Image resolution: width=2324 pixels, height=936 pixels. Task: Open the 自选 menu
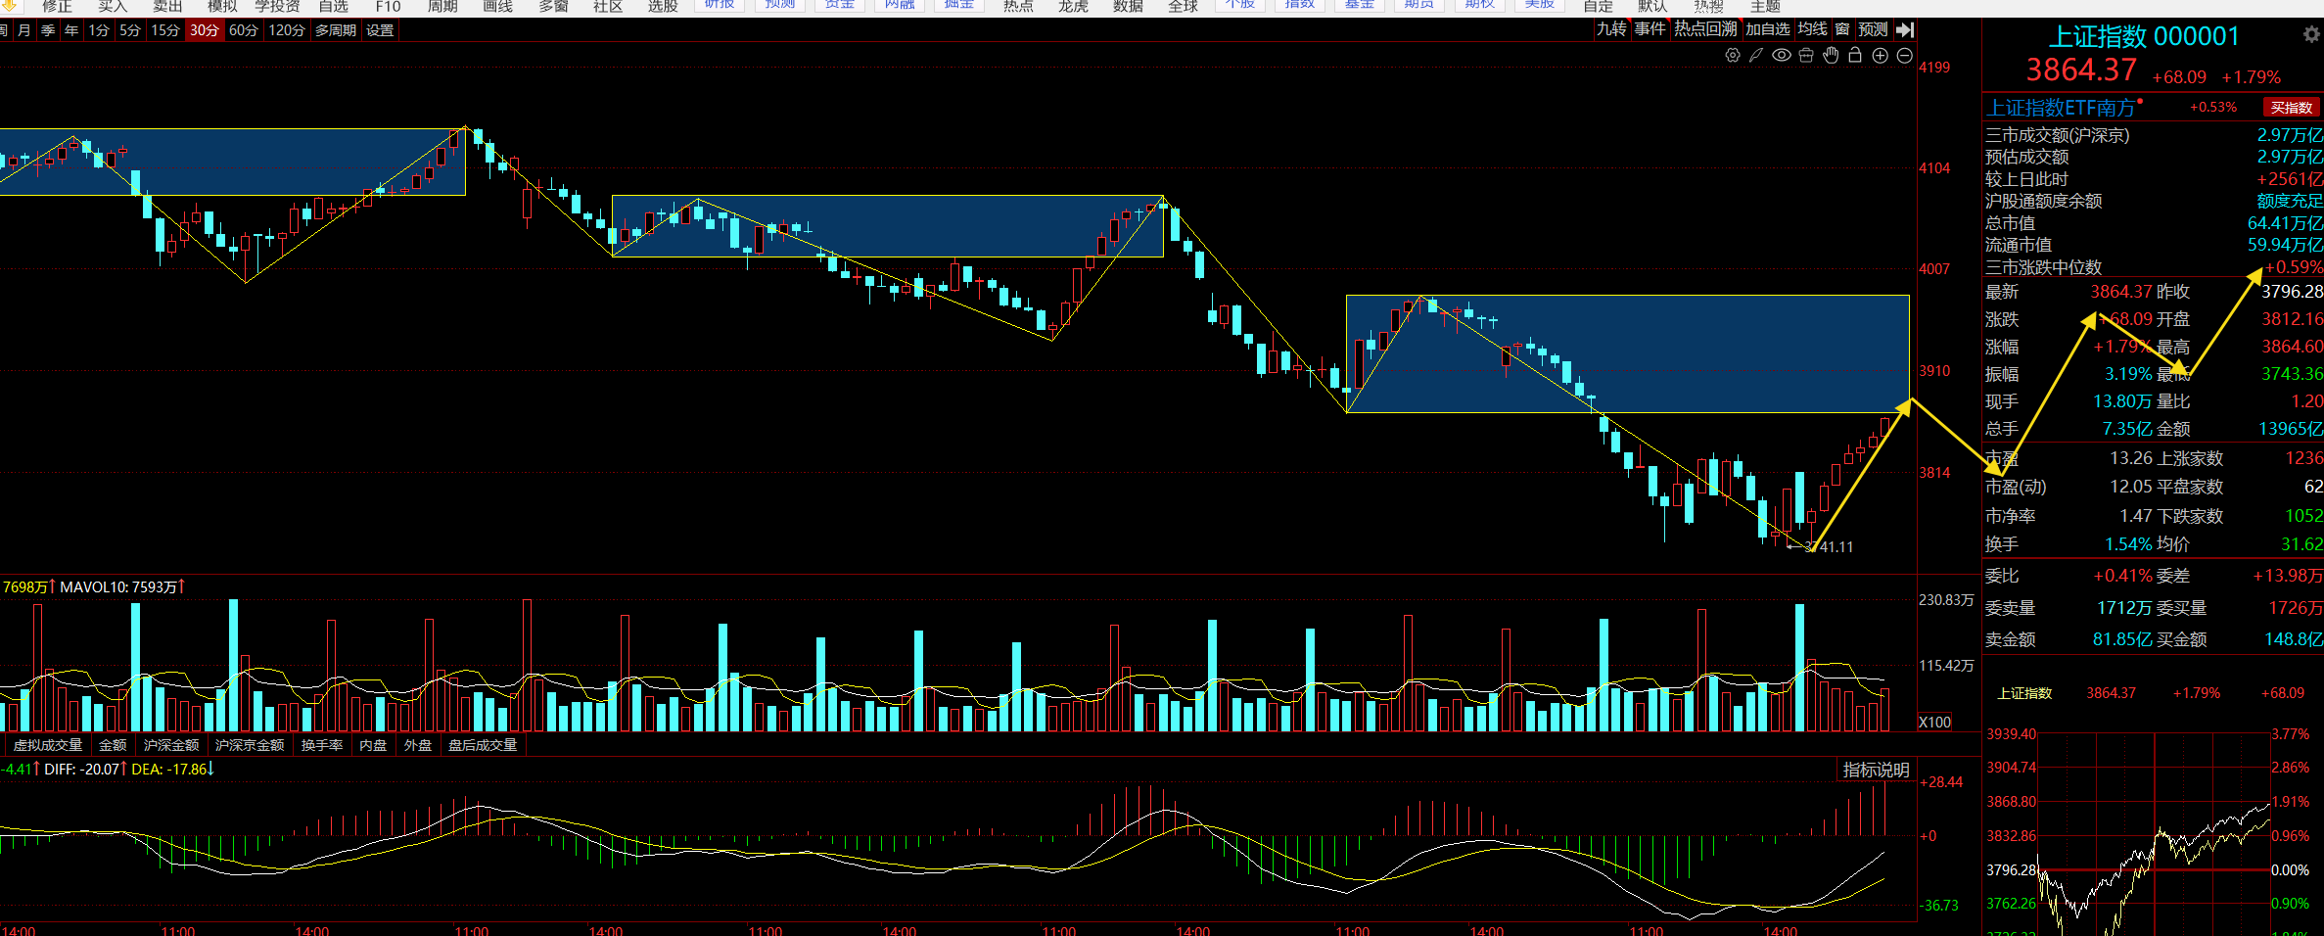pyautogui.click(x=333, y=7)
